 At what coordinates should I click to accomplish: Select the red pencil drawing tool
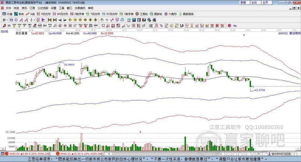click(4, 26)
